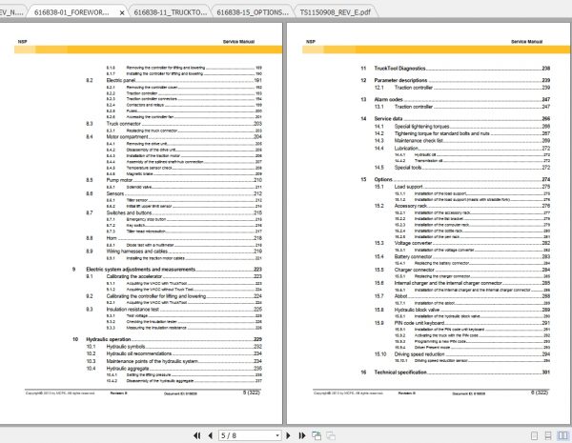This screenshot has height=443, width=572.
Task: Click the Motor compartment entry
Action: click(174, 137)
